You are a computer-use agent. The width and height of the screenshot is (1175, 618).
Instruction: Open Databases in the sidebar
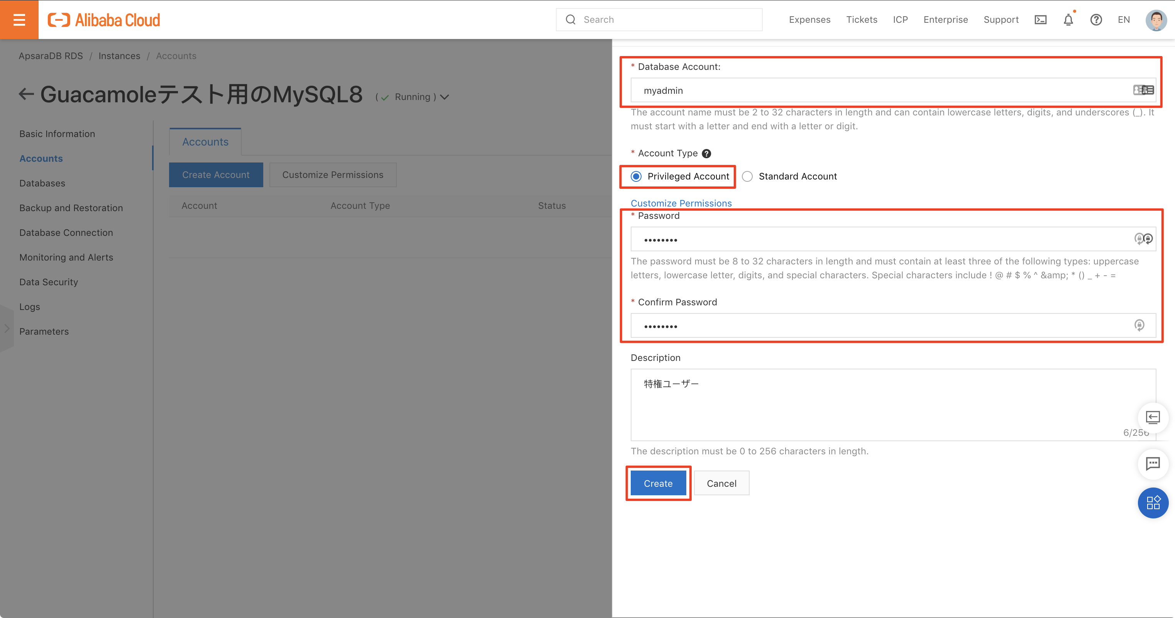click(x=42, y=183)
